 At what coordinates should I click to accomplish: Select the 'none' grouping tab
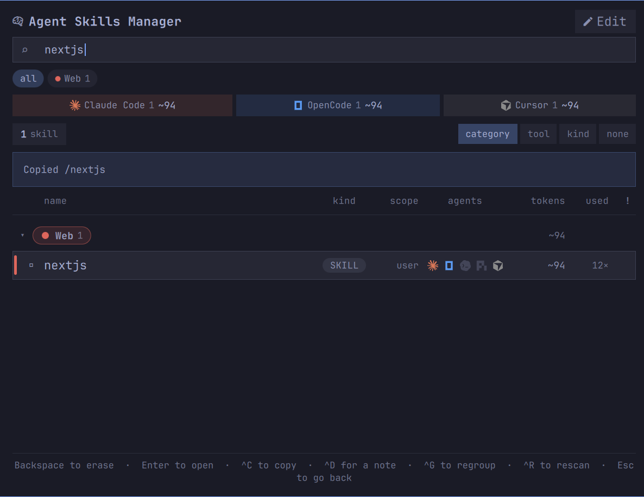[x=617, y=134]
